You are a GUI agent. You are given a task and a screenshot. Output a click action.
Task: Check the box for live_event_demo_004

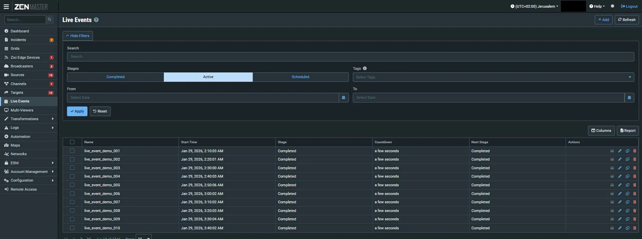click(72, 176)
